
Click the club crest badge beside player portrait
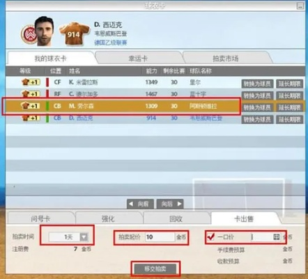(x=29, y=35)
